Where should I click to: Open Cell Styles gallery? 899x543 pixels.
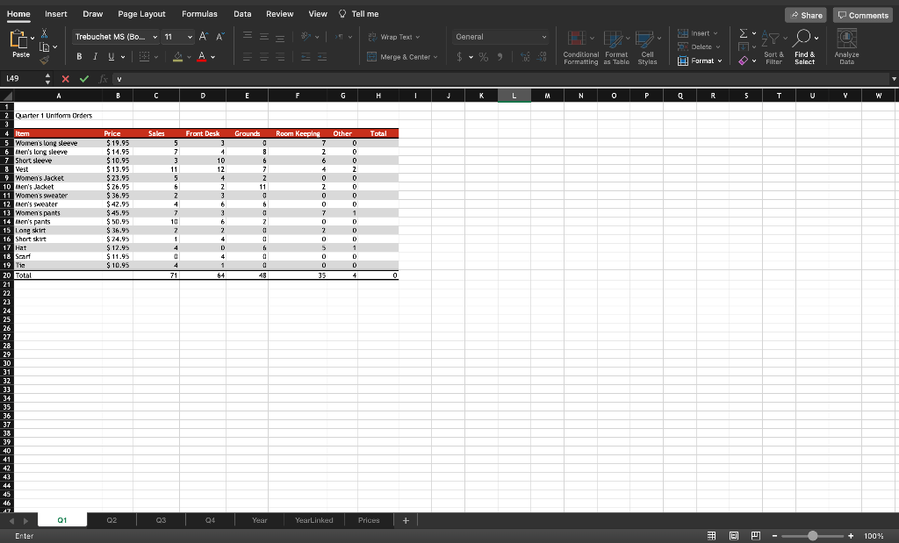(647, 47)
